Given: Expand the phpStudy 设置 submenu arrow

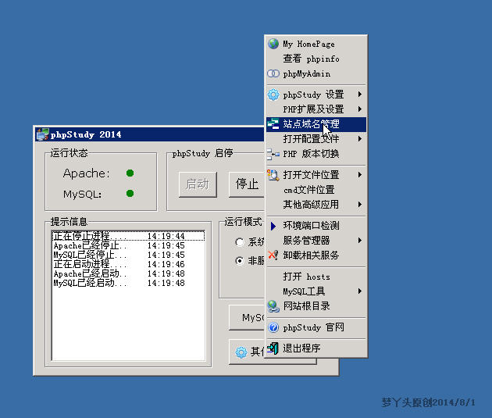Looking at the screenshot, I should pos(360,94).
